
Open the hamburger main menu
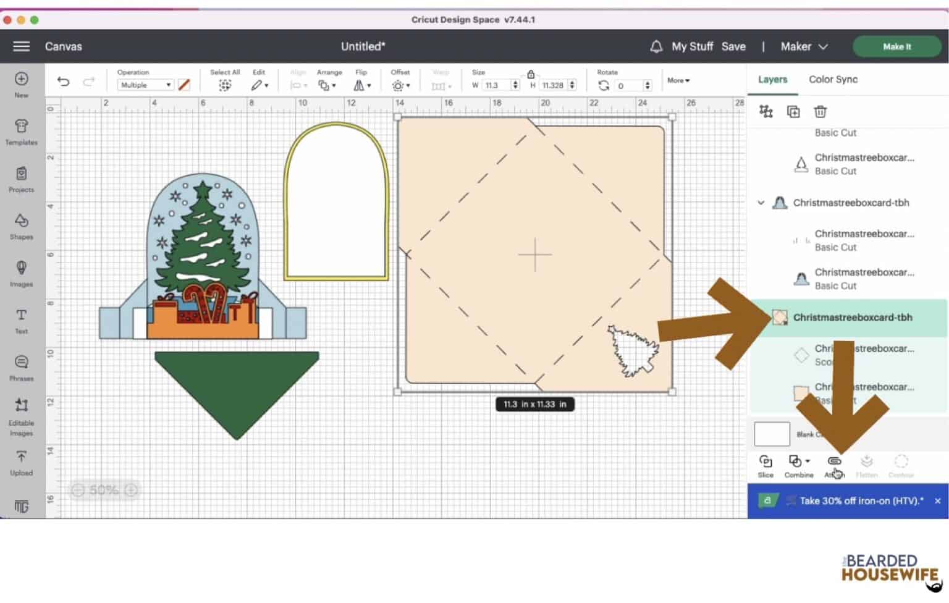point(22,46)
